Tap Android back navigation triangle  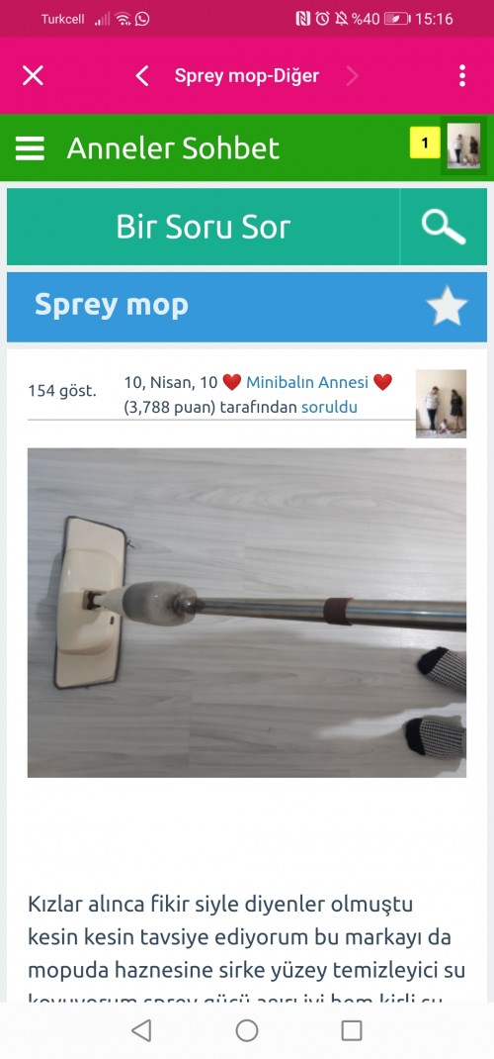coord(141,1030)
